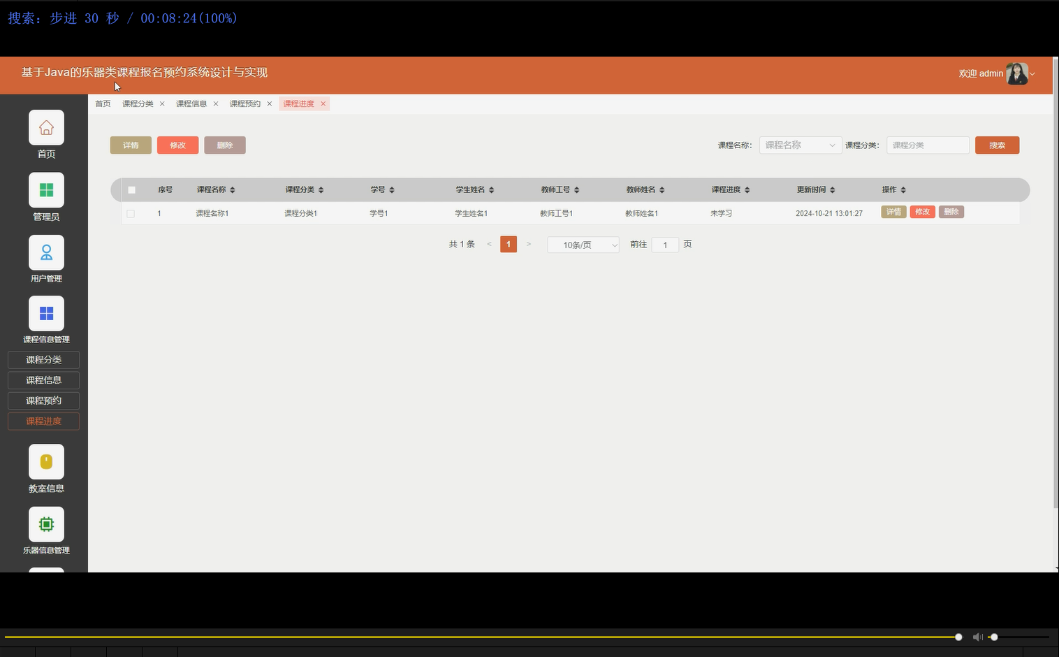Click the top 修改 toolbar button
This screenshot has height=657, width=1059.
(178, 145)
